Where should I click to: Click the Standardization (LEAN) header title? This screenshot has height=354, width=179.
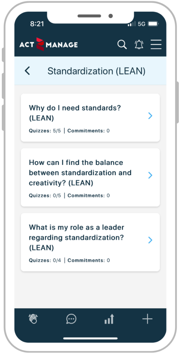96,71
